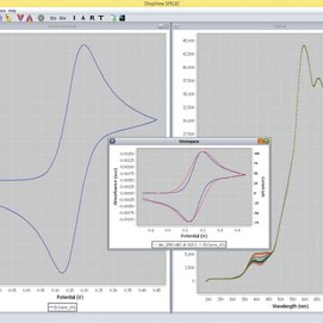
Task: Click the red V toolbar icon
Action: pos(21,18)
